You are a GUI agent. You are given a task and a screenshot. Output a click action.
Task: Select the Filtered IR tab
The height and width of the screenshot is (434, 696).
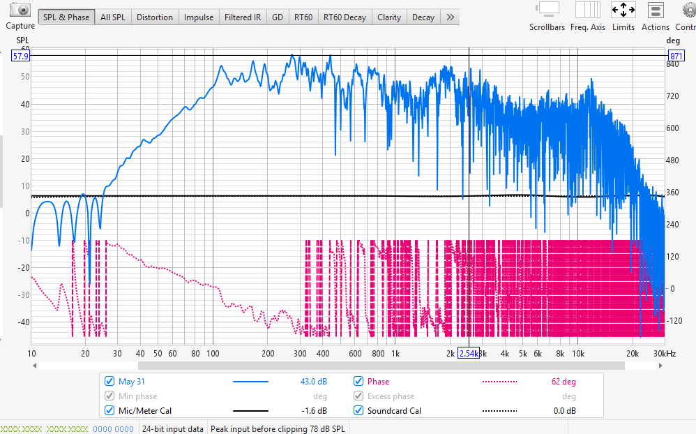pos(243,17)
